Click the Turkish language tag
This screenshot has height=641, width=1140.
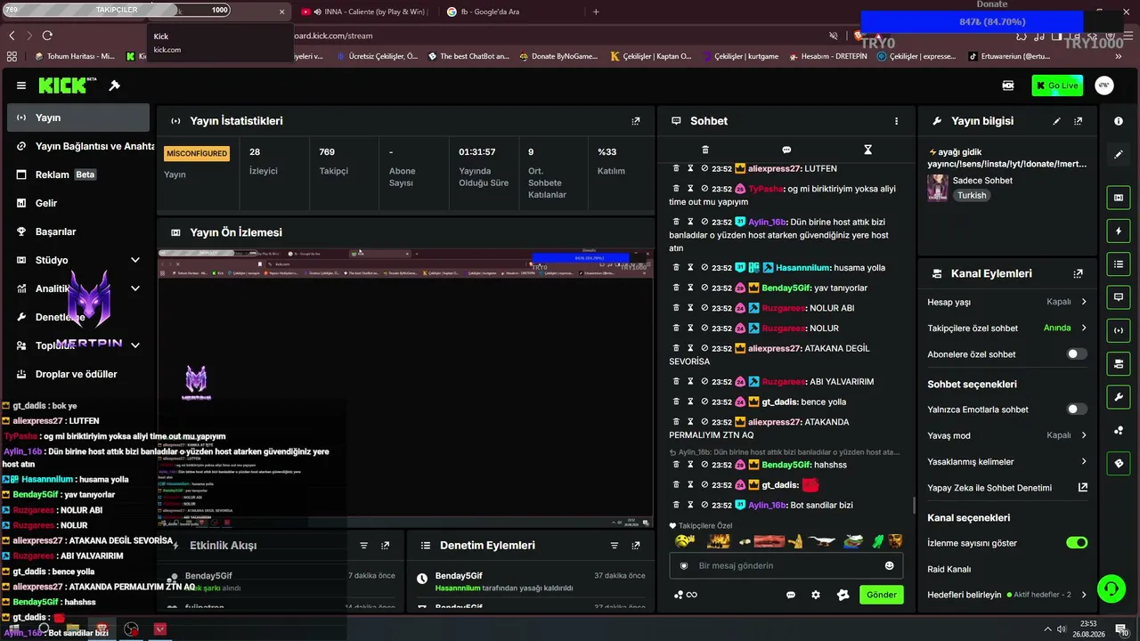tap(972, 195)
